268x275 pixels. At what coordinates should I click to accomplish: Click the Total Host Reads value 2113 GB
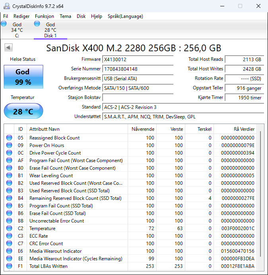[245, 60]
